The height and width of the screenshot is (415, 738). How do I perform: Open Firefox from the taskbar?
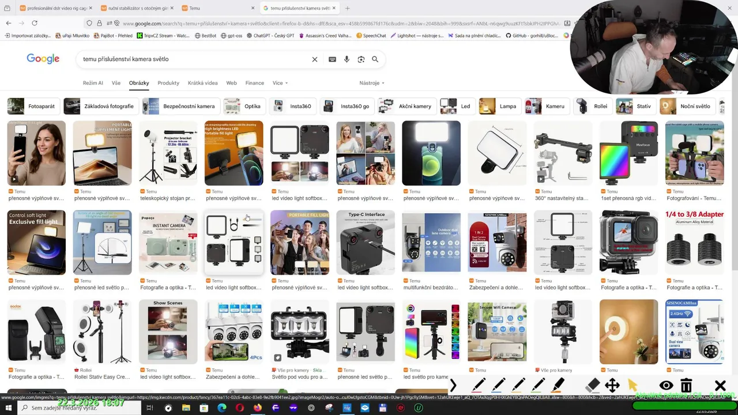pos(258,408)
